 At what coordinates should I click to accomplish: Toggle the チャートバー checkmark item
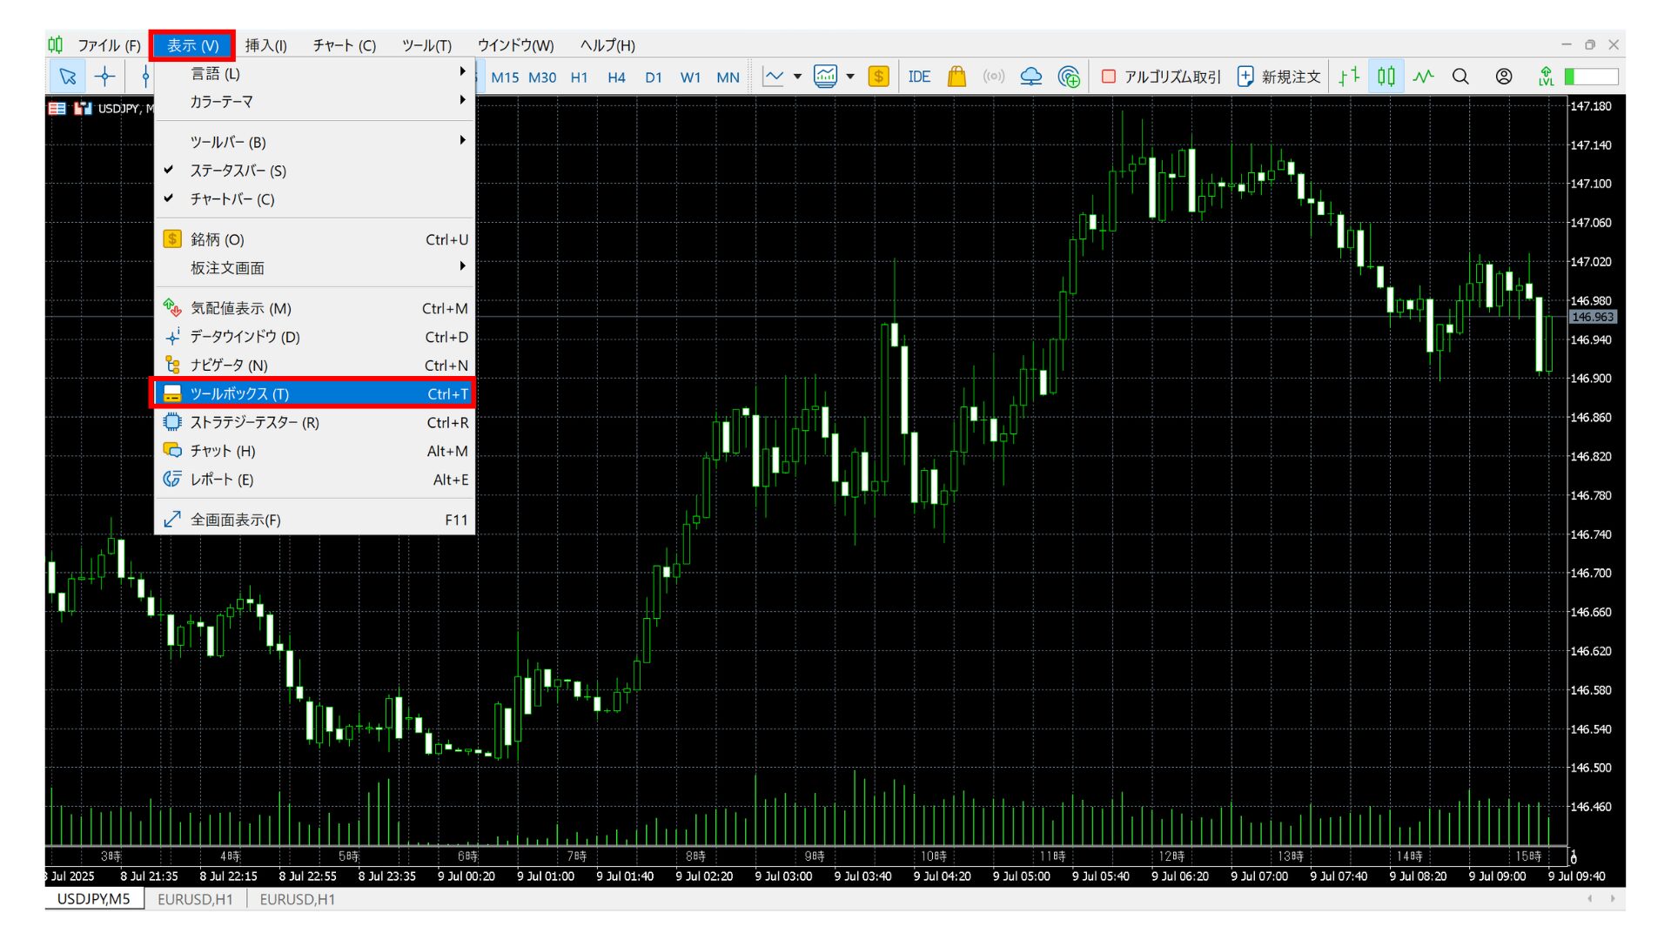232,199
